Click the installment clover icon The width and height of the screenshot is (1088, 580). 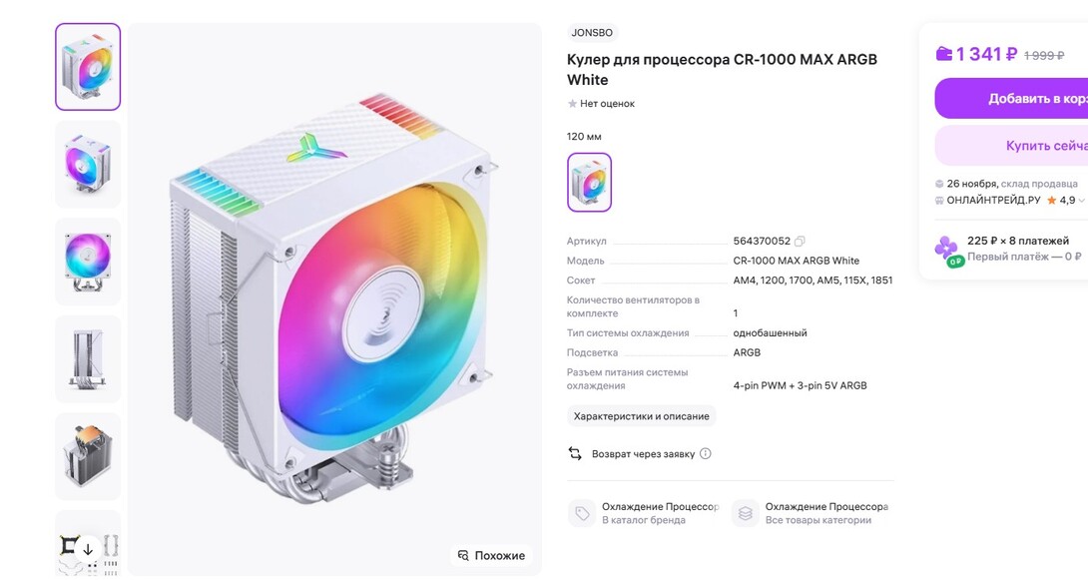pos(946,249)
